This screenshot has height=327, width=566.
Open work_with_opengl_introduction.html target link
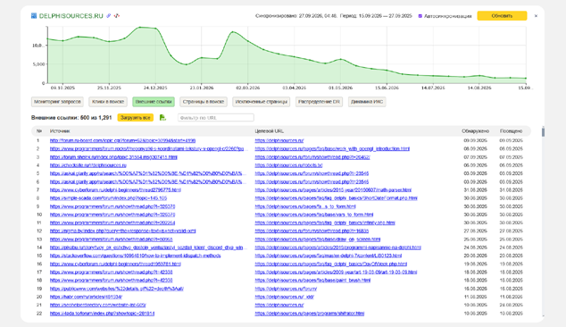pos(332,149)
